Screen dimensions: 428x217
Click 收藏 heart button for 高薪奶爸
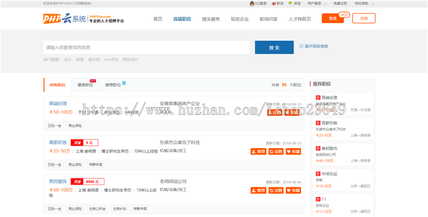[293, 152]
